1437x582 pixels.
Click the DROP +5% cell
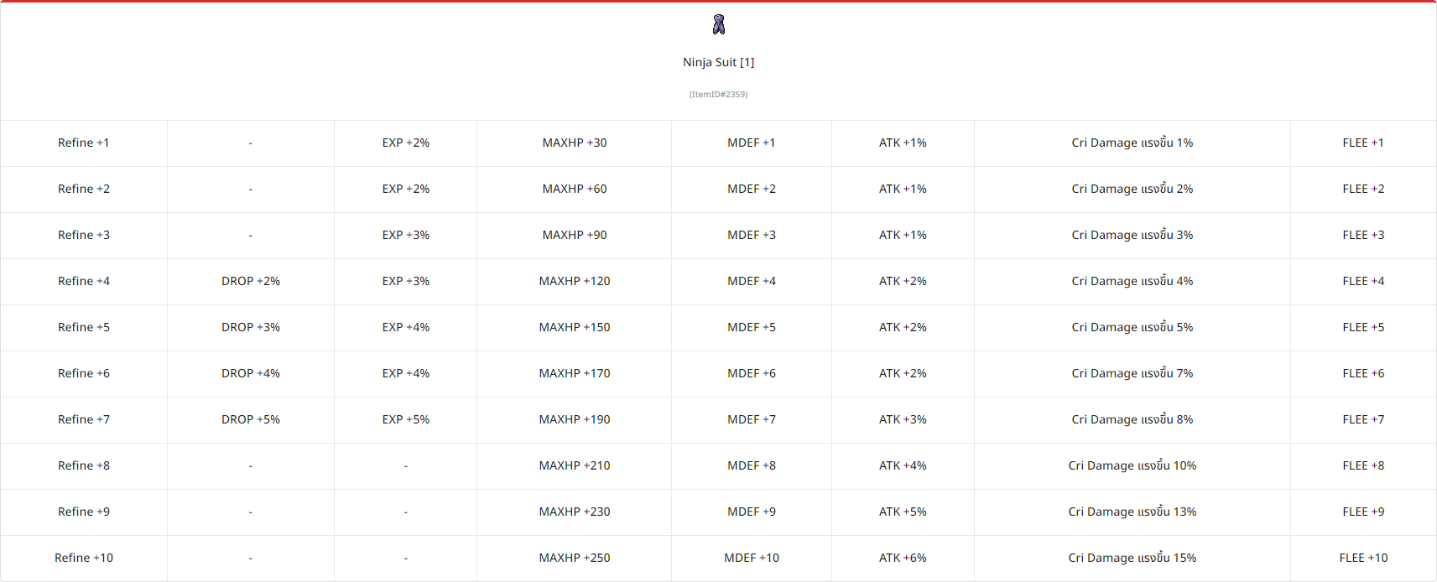(x=251, y=419)
